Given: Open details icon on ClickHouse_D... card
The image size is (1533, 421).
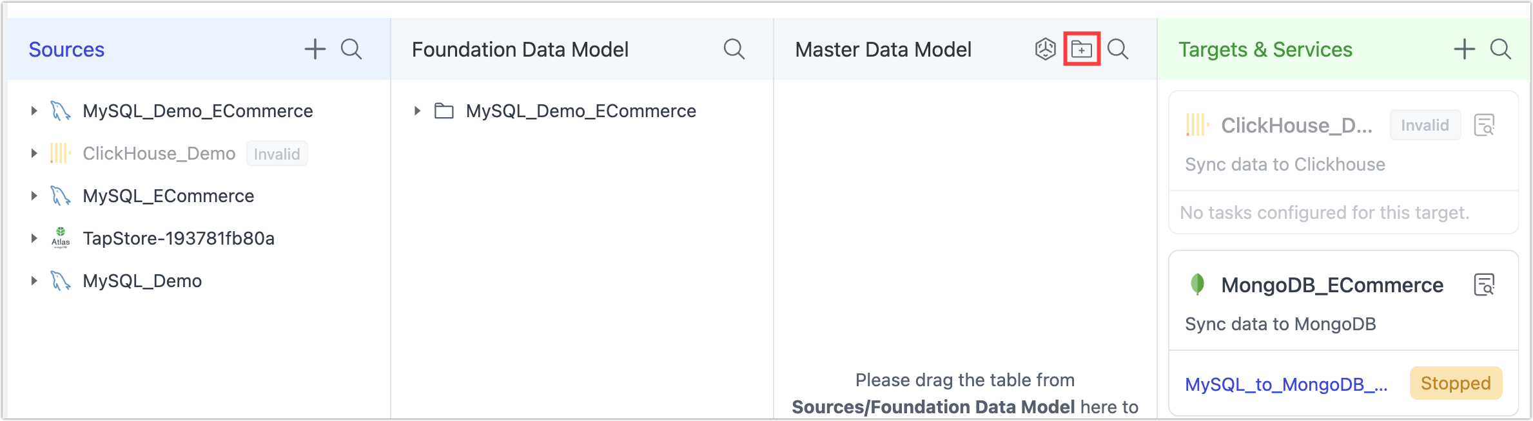Looking at the screenshot, I should tap(1485, 125).
